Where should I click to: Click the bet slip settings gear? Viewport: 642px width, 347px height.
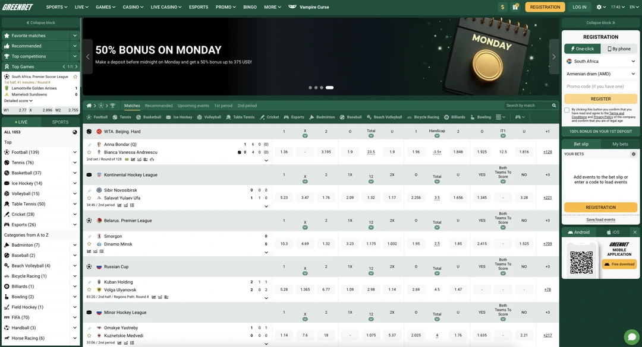tap(633, 154)
